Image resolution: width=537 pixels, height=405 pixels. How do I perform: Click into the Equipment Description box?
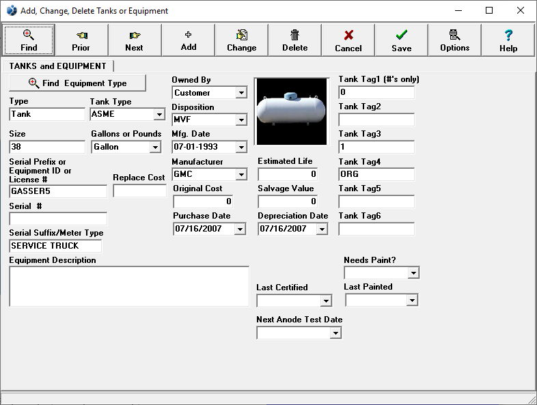coord(129,286)
